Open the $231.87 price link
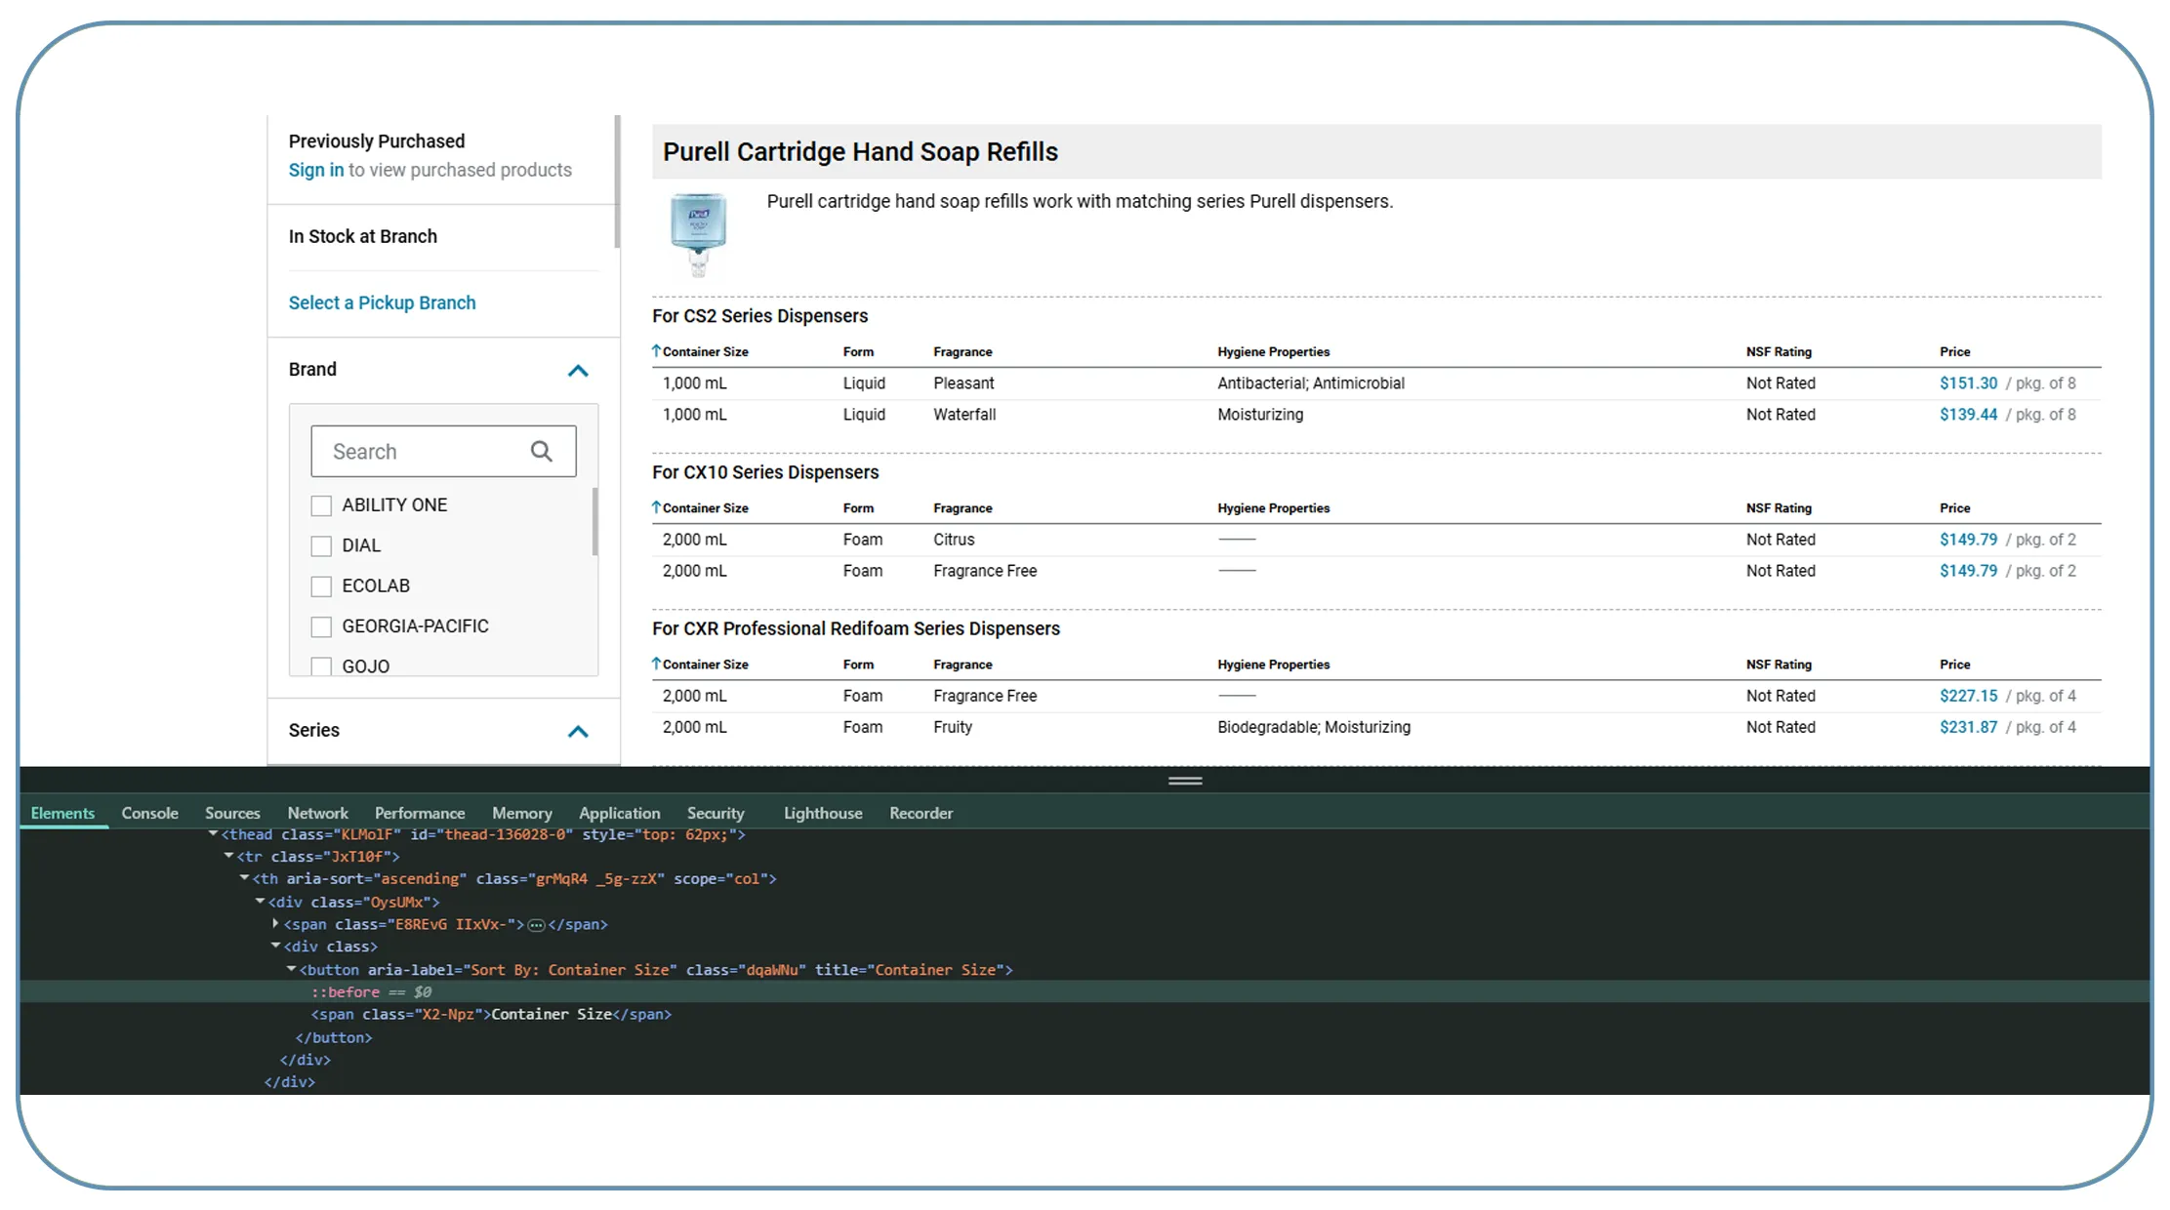Screen dimensions: 2170x1210 (x=1968, y=727)
